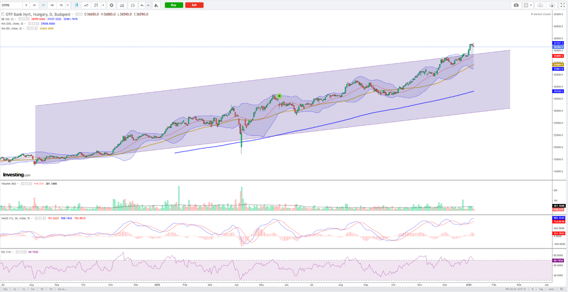Enter fullscreen chart mode
Viewport: 568px width, 292px height.
(x=563, y=5)
